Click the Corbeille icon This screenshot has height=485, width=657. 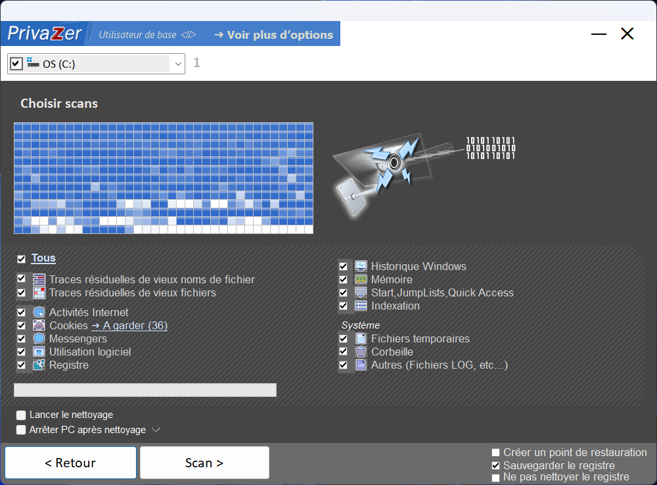(x=359, y=352)
